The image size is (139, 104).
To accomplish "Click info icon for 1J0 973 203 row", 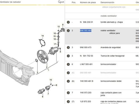I will click(x=68, y=102).
